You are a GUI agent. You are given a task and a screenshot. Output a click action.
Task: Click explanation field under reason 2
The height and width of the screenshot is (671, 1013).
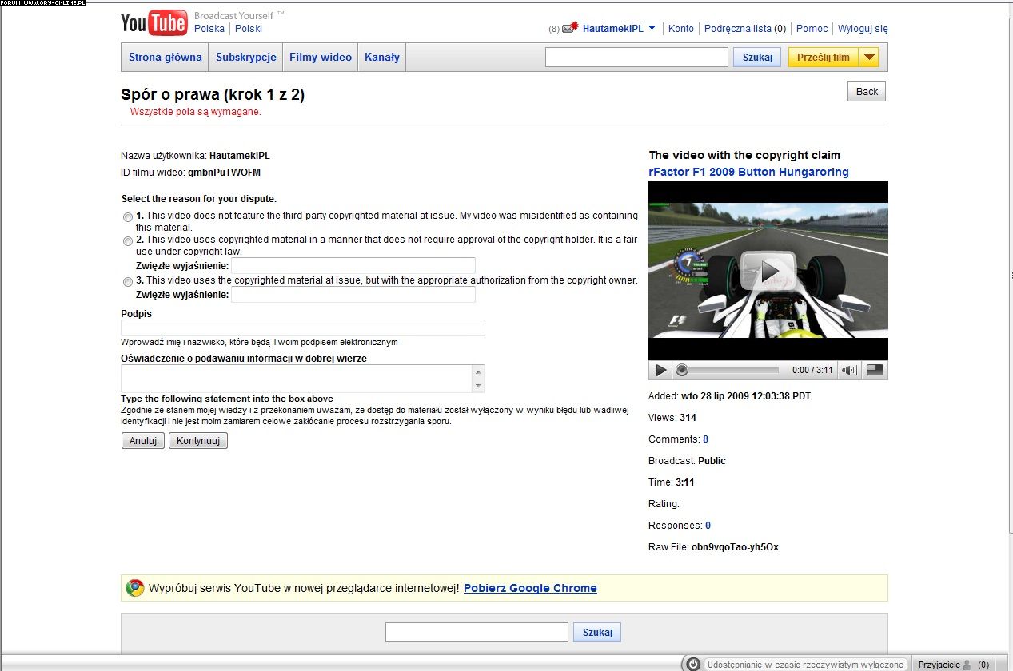coord(353,265)
